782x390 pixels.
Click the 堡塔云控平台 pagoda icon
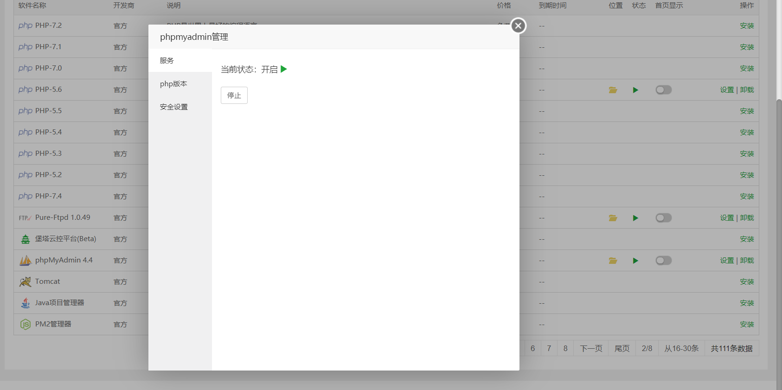tap(26, 239)
